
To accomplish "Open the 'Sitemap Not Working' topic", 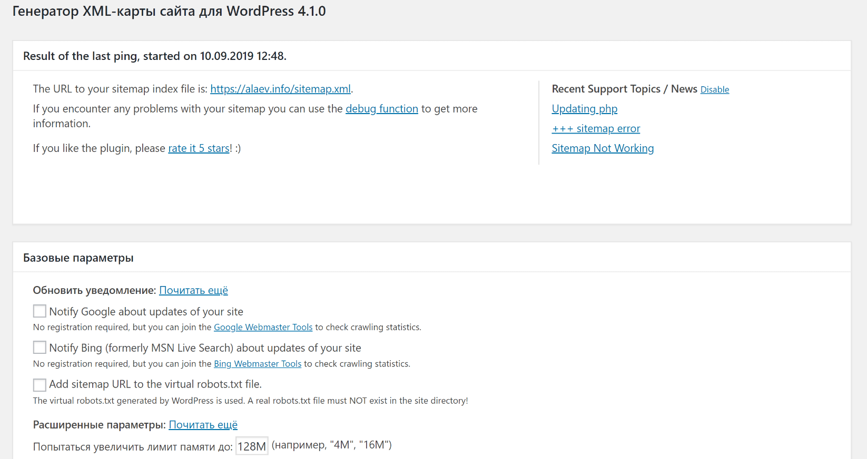I will (x=603, y=148).
